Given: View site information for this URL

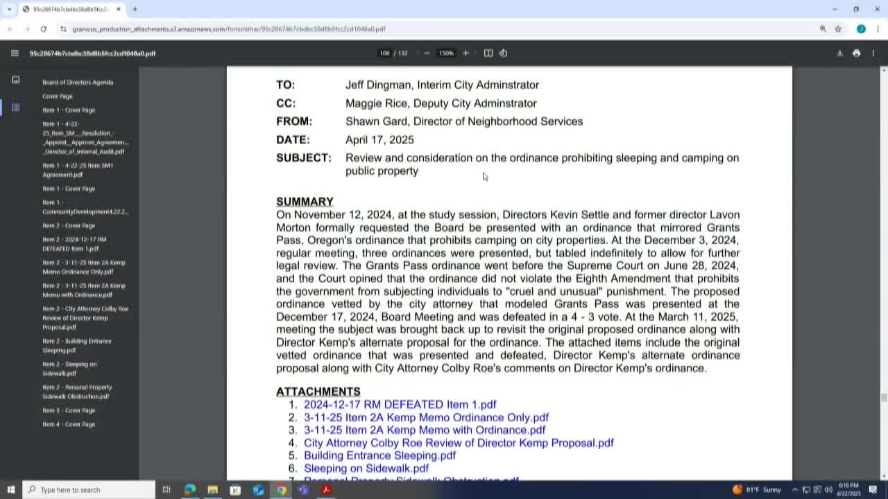Looking at the screenshot, I should pyautogui.click(x=63, y=29).
